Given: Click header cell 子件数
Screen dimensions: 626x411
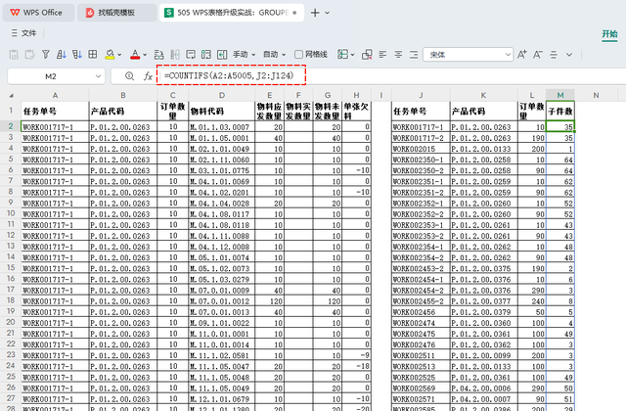Looking at the screenshot, I should click(560, 111).
